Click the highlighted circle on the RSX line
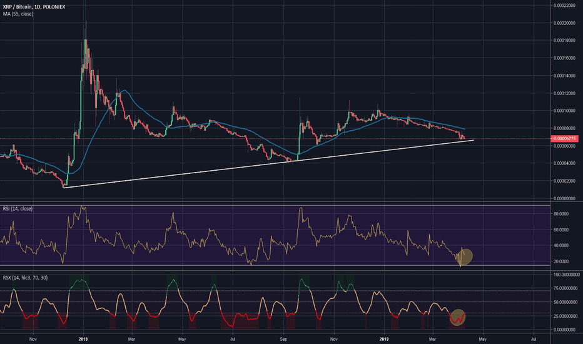 [458, 317]
